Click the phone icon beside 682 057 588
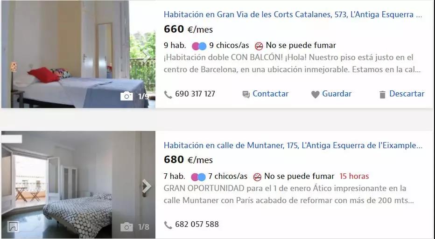435x239 pixels. (168, 225)
